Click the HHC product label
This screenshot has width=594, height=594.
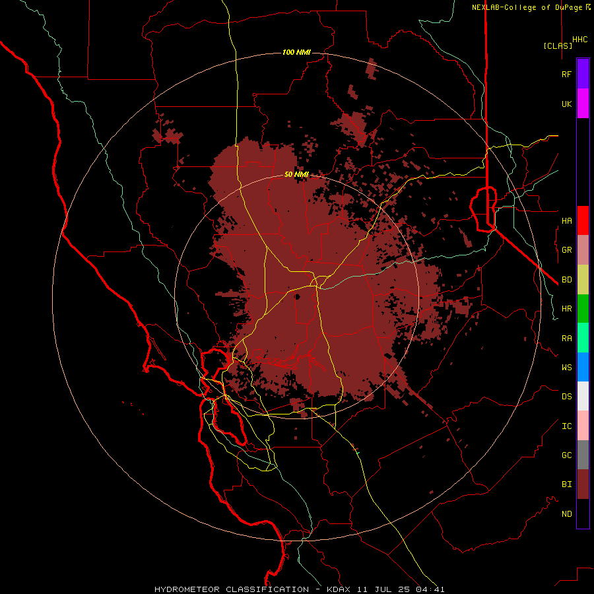point(579,40)
